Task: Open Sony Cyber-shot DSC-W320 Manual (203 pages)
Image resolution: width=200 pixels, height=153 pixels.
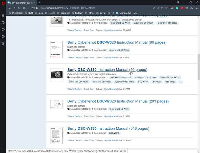Action: pyautogui.click(x=118, y=101)
